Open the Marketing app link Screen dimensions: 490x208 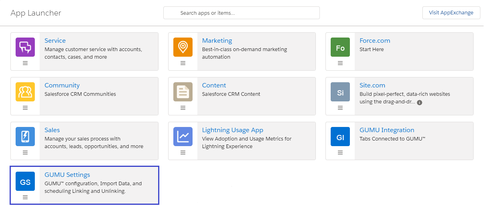click(217, 41)
